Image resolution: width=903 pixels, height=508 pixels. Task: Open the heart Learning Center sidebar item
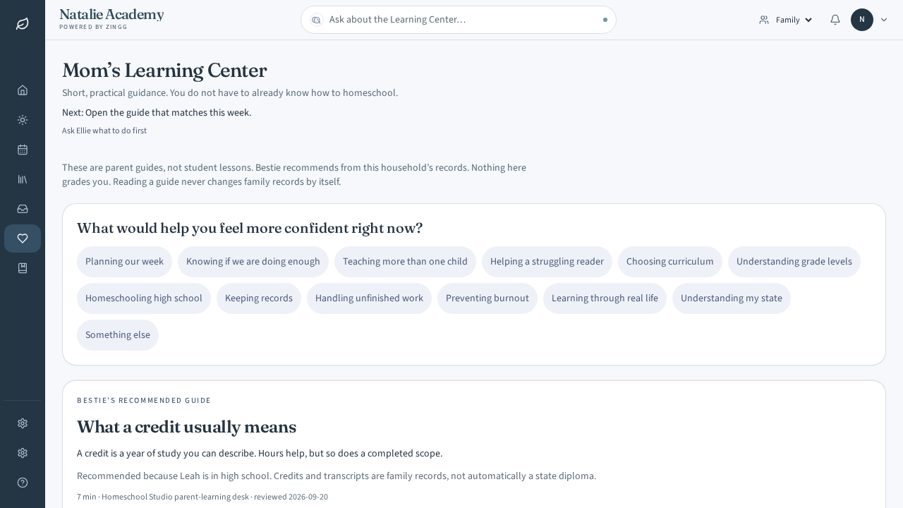(23, 238)
